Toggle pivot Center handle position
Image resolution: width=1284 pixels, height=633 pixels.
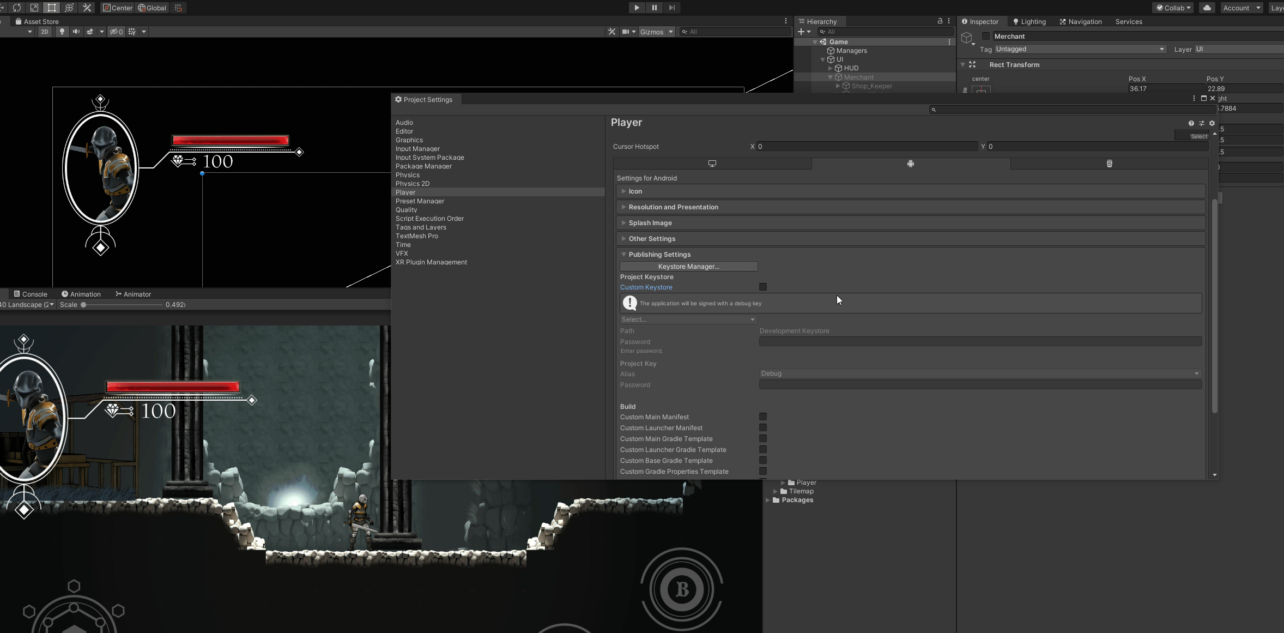118,8
